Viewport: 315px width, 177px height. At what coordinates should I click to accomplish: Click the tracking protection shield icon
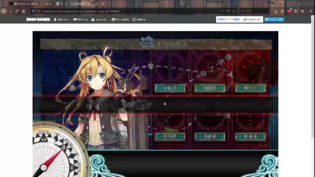pyautogui.click(x=33, y=11)
